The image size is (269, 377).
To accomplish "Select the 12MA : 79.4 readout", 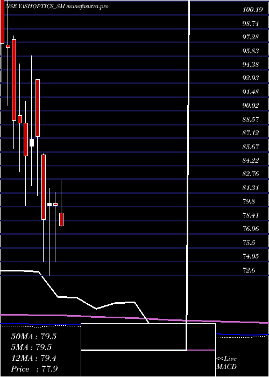I will (33, 358).
